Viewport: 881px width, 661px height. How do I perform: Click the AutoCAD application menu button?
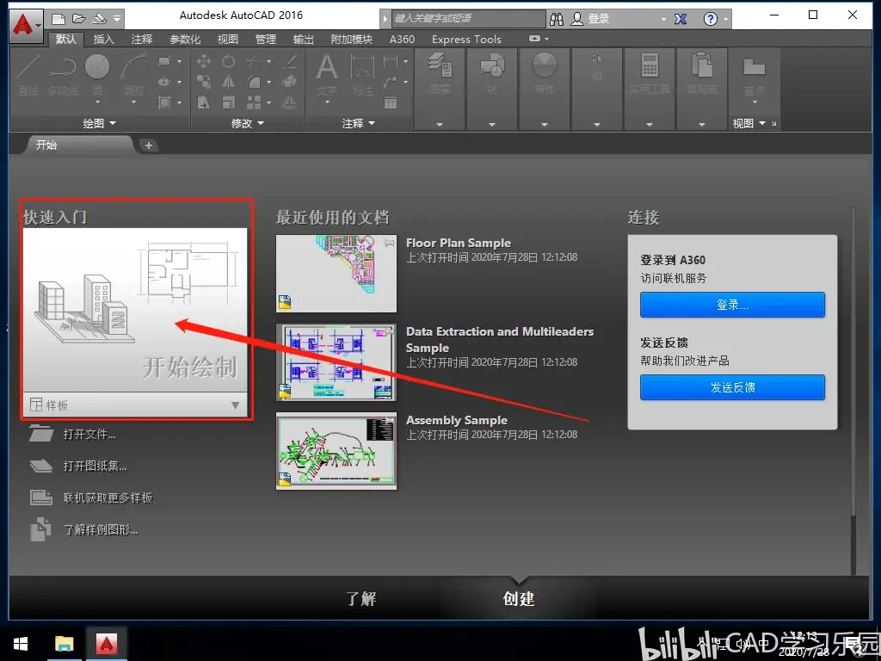25,25
